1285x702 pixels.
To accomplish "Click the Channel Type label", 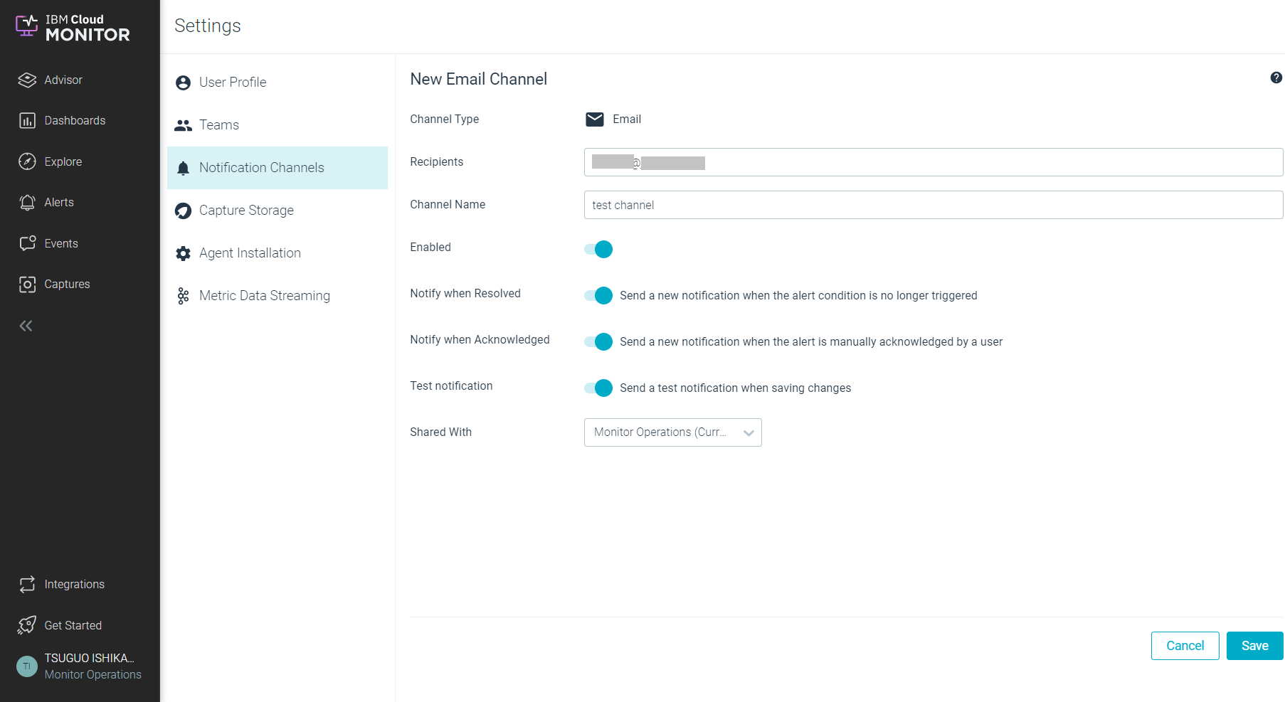I will pyautogui.click(x=445, y=119).
